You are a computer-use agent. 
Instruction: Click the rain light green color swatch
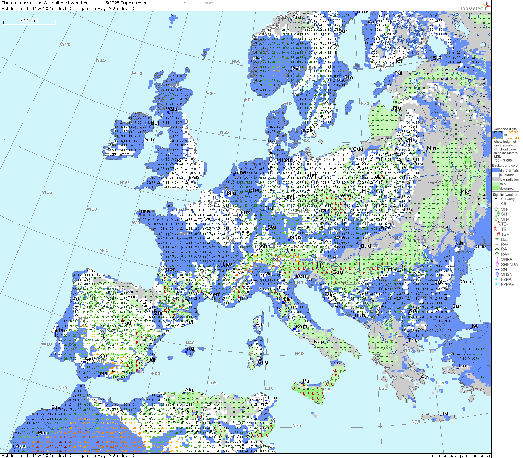click(x=496, y=184)
